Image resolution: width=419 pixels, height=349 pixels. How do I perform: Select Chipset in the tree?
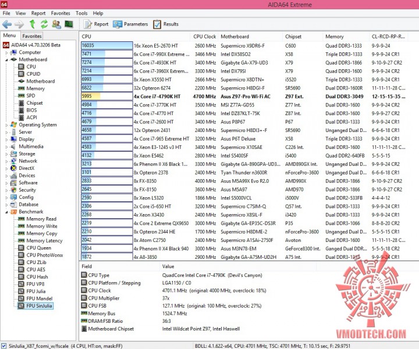34,103
